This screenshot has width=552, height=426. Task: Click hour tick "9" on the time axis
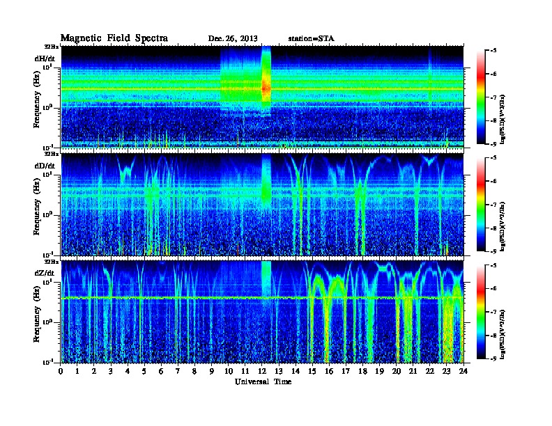coord(211,371)
